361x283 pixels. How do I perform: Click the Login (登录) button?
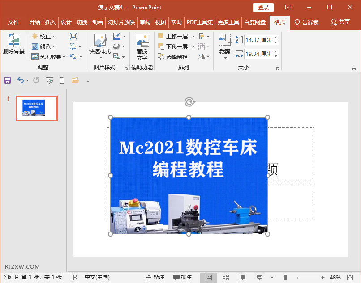coord(263,7)
